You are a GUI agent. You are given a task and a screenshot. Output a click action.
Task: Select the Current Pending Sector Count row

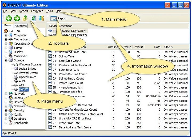click(118, 110)
